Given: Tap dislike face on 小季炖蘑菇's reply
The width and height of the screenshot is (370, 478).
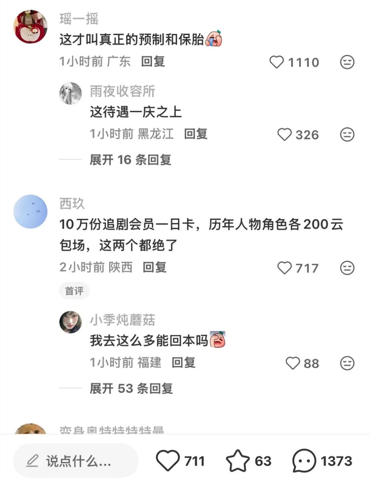Looking at the screenshot, I should pyautogui.click(x=347, y=363).
